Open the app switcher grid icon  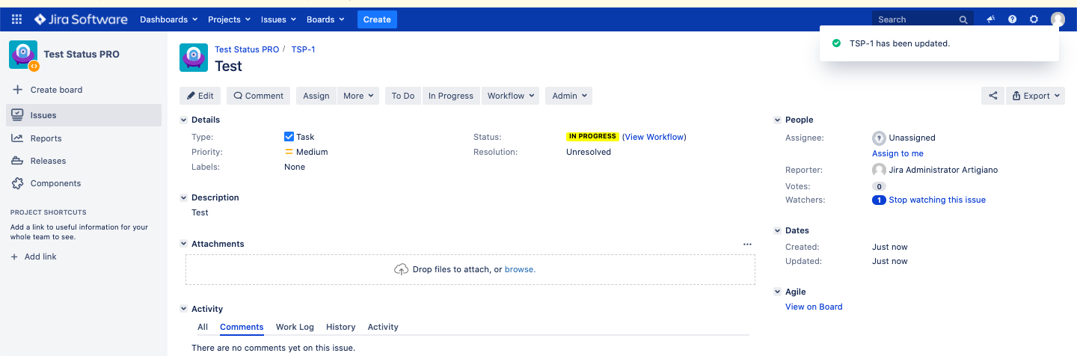click(x=17, y=19)
